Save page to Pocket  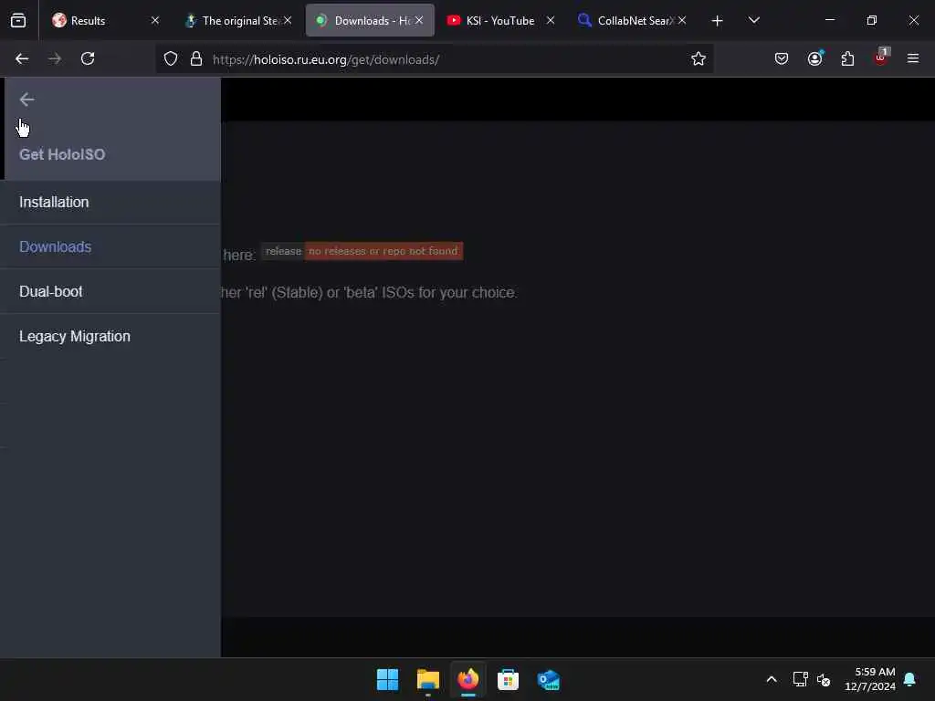tap(782, 58)
